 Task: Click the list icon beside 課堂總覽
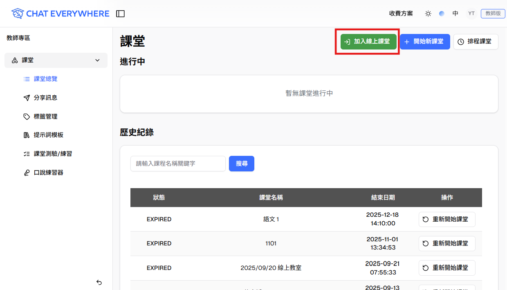pos(27,79)
